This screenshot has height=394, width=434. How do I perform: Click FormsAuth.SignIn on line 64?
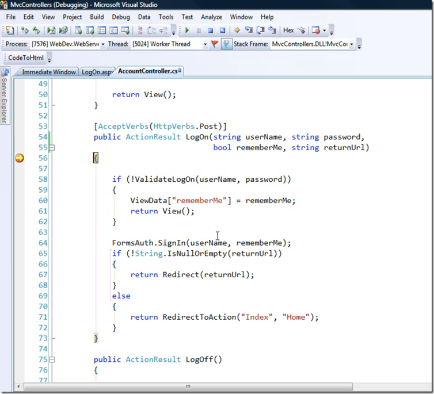point(149,243)
